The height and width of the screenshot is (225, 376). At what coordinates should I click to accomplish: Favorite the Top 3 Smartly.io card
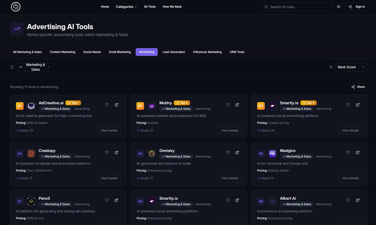348,105
